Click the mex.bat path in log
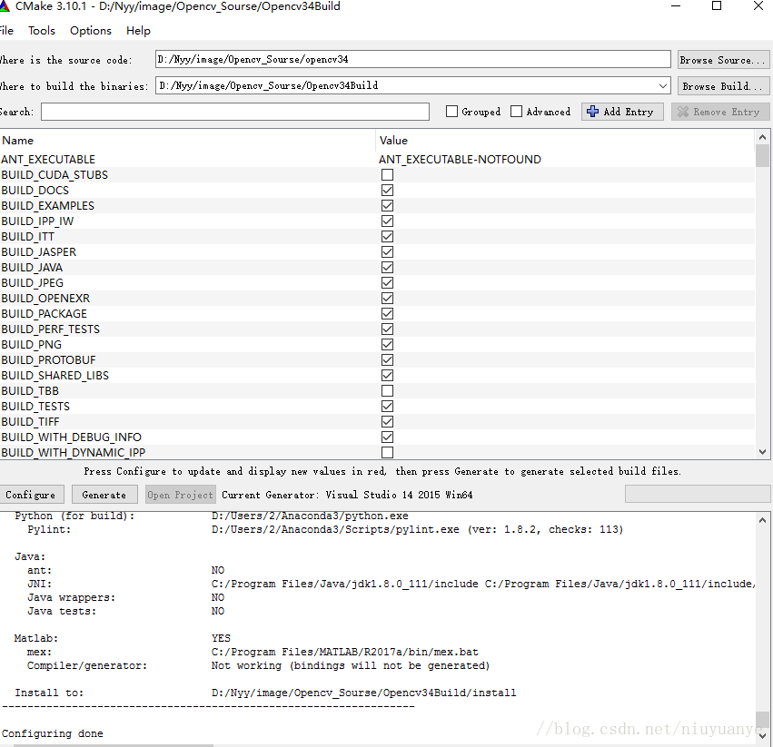This screenshot has width=773, height=747. (345, 652)
